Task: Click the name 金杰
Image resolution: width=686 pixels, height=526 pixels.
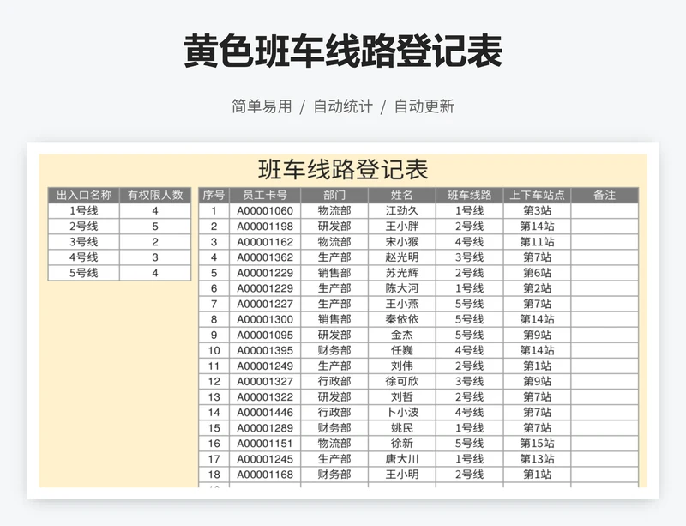Action: (402, 335)
